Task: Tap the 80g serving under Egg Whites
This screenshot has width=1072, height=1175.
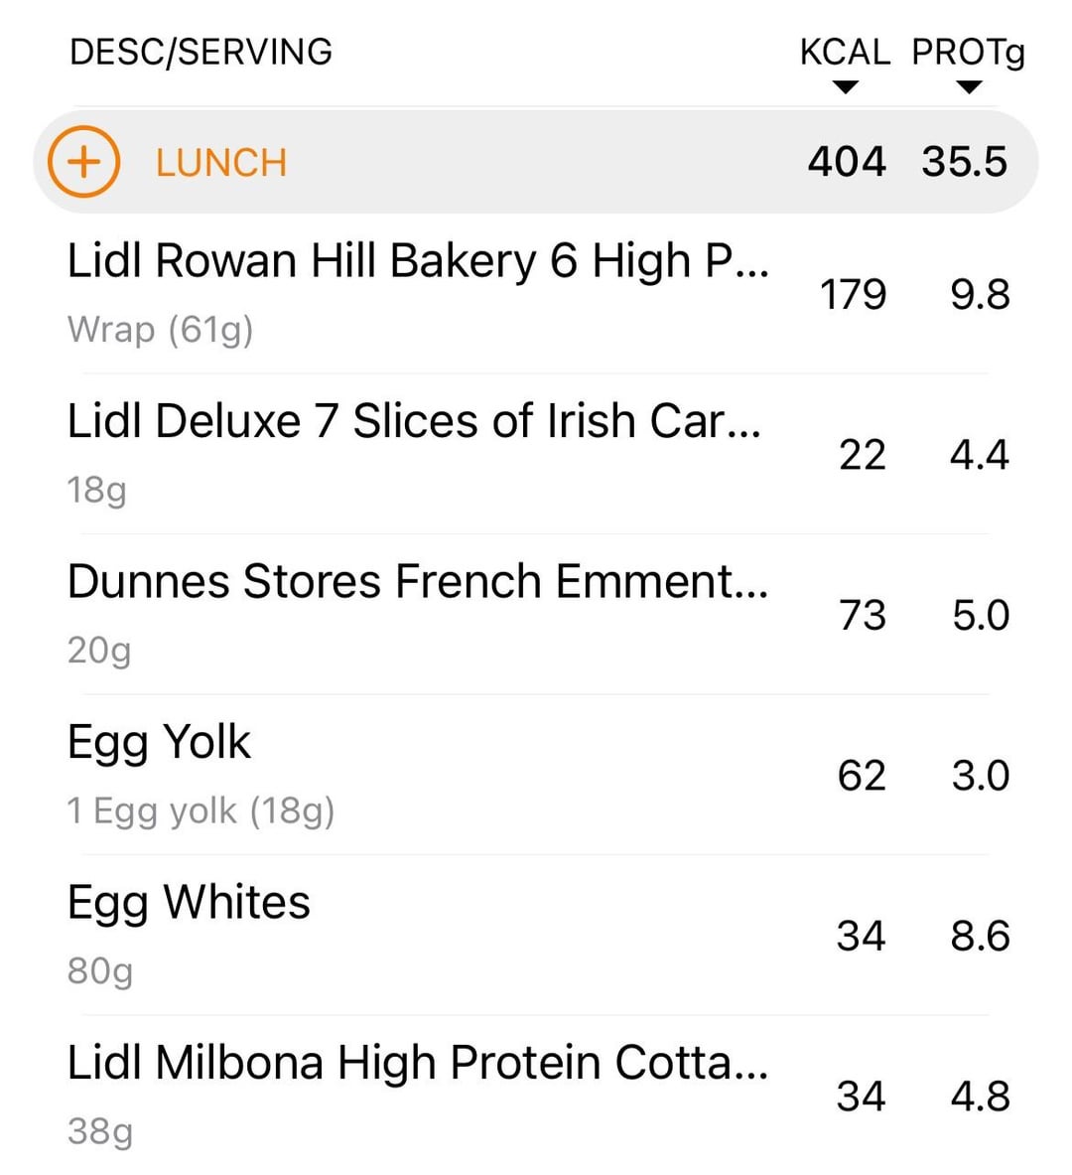Action: 99,971
